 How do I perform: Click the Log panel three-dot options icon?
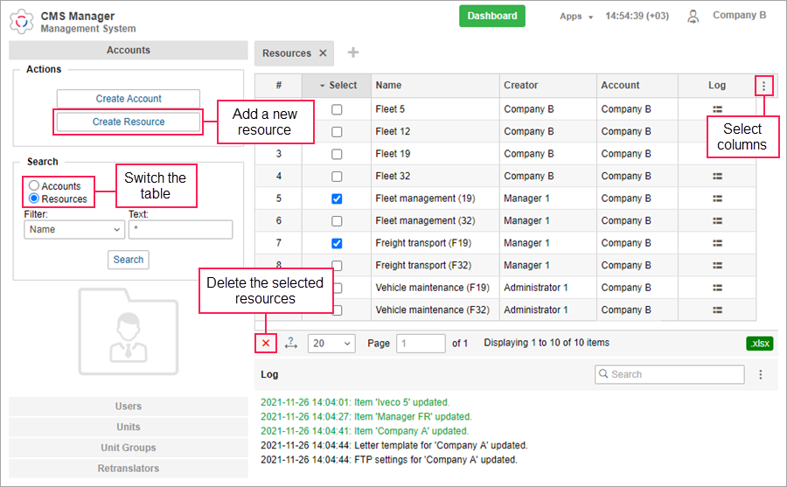[x=761, y=374]
